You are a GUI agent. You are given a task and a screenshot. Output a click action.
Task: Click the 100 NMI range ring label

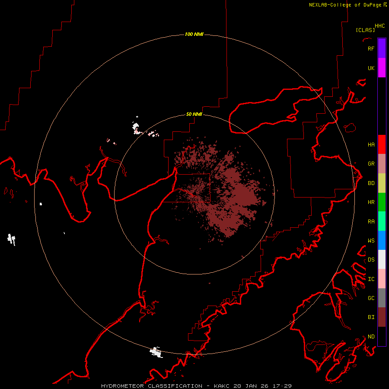pos(194,34)
